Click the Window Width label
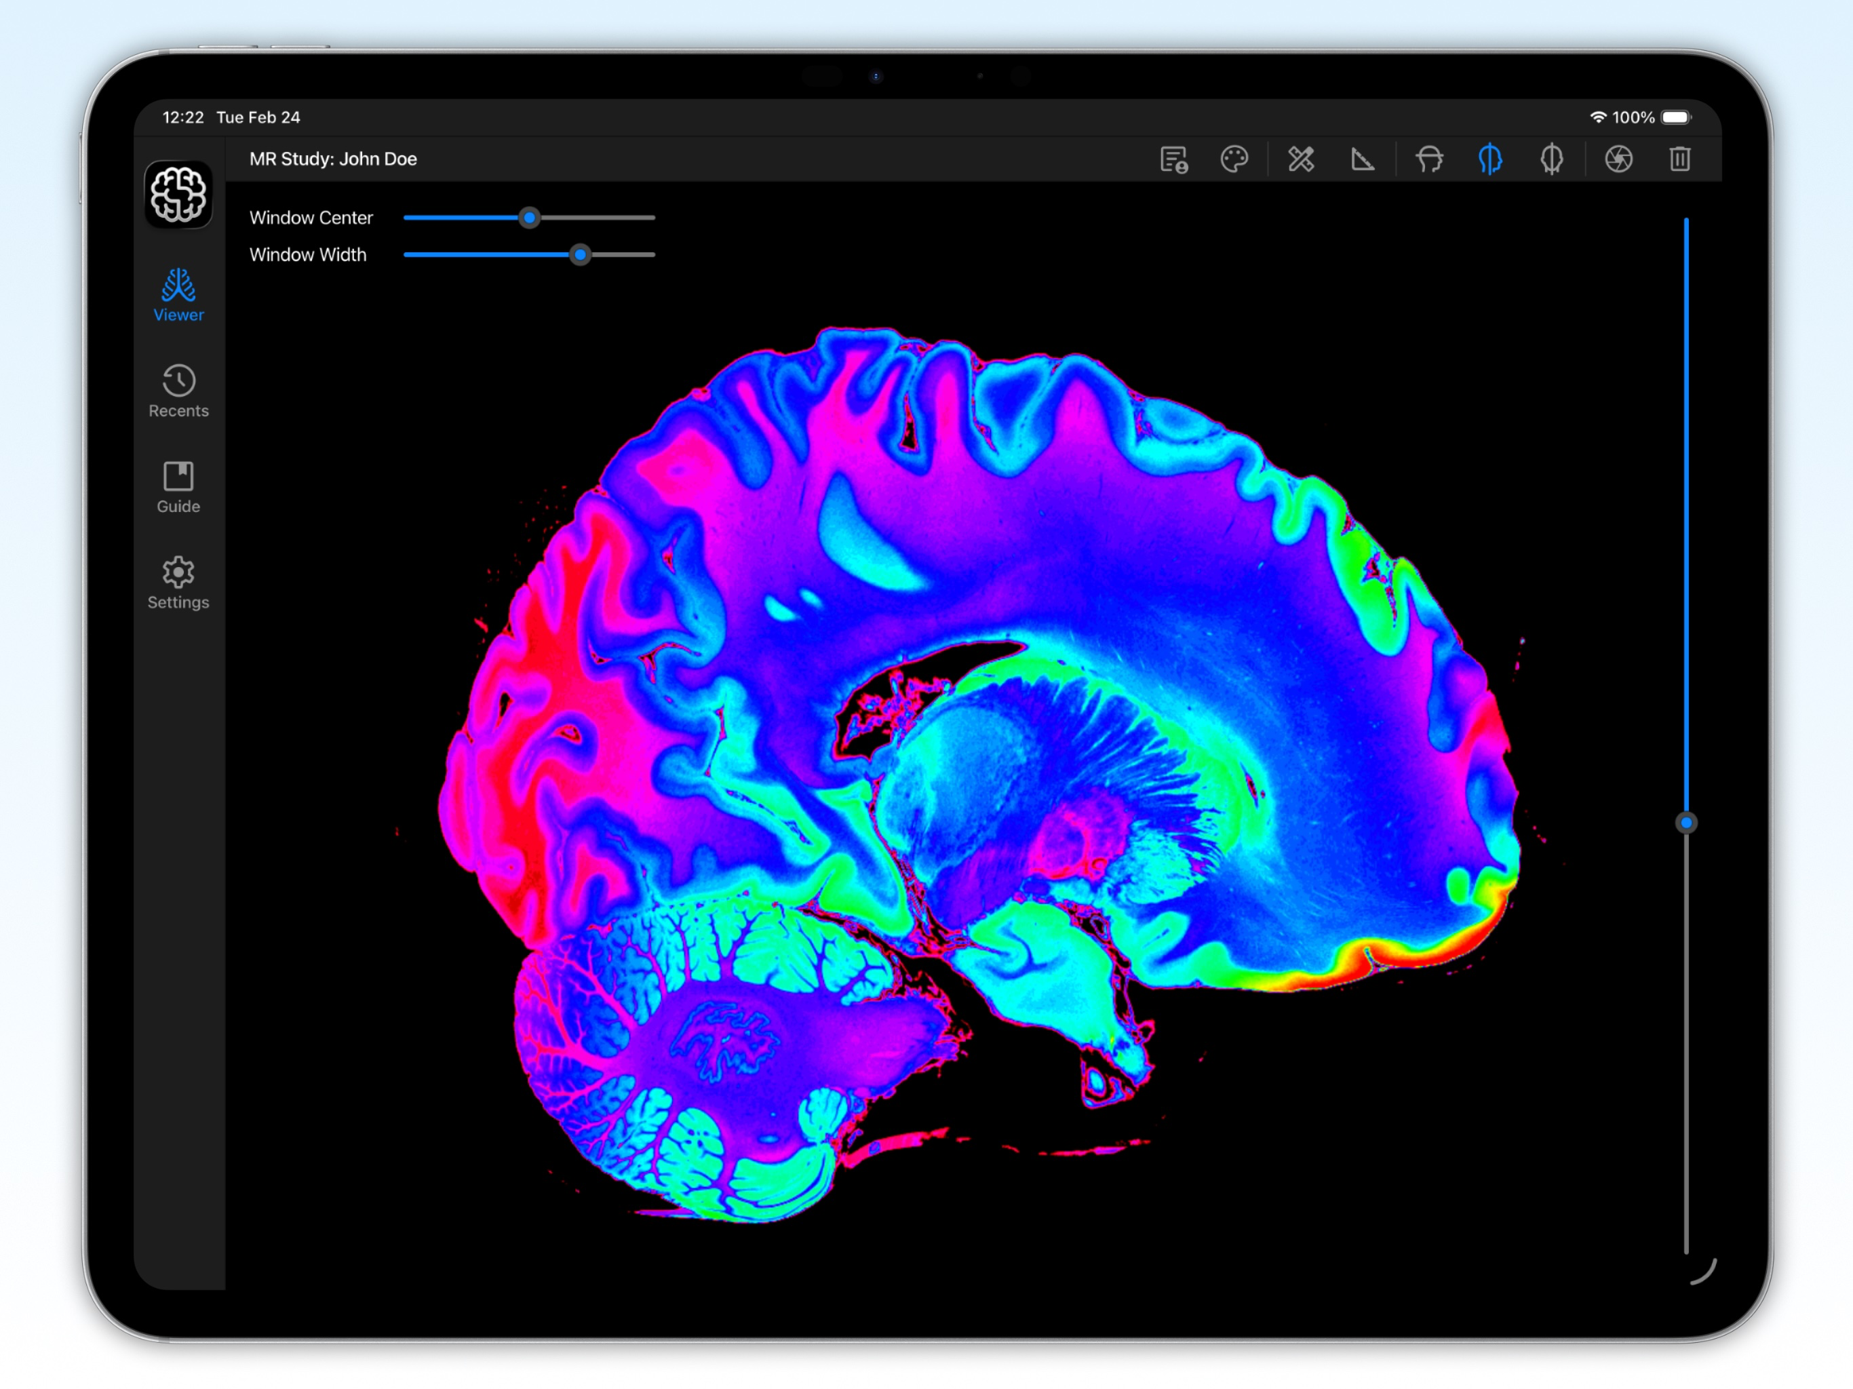The height and width of the screenshot is (1389, 1853). point(307,255)
